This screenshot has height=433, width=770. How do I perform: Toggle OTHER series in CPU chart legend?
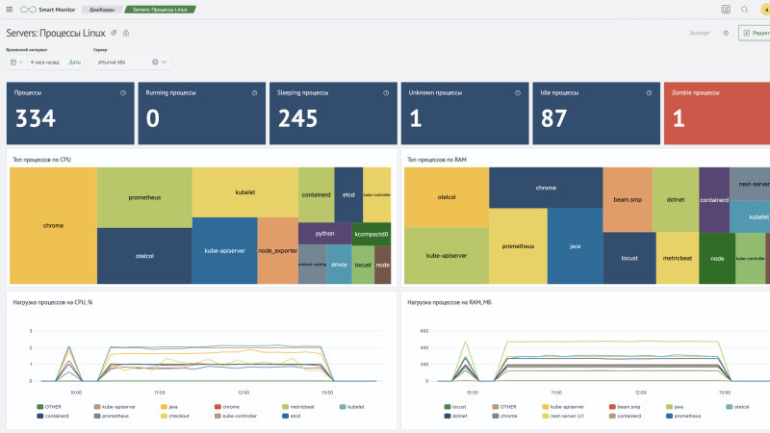pyautogui.click(x=49, y=406)
